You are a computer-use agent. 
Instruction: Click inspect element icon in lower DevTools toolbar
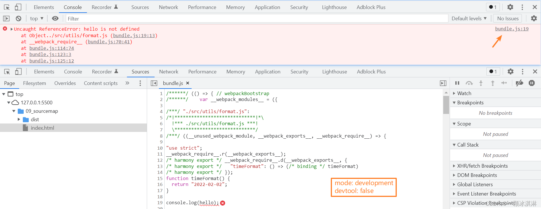pyautogui.click(x=7, y=72)
